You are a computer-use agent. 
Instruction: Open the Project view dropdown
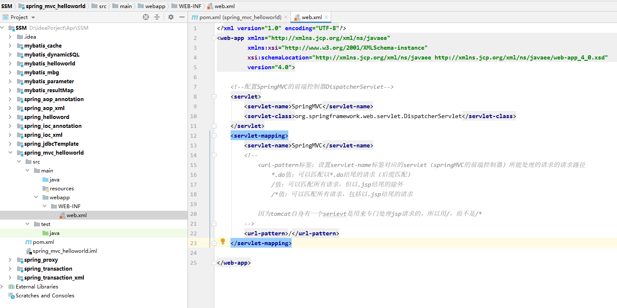coord(33,17)
